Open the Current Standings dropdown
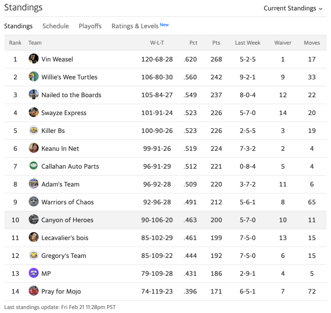This screenshot has width=331, height=313. coord(293,8)
